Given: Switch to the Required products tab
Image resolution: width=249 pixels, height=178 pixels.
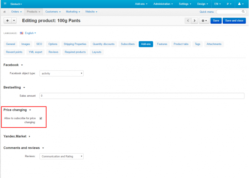Looking at the screenshot, I should coord(75,52).
